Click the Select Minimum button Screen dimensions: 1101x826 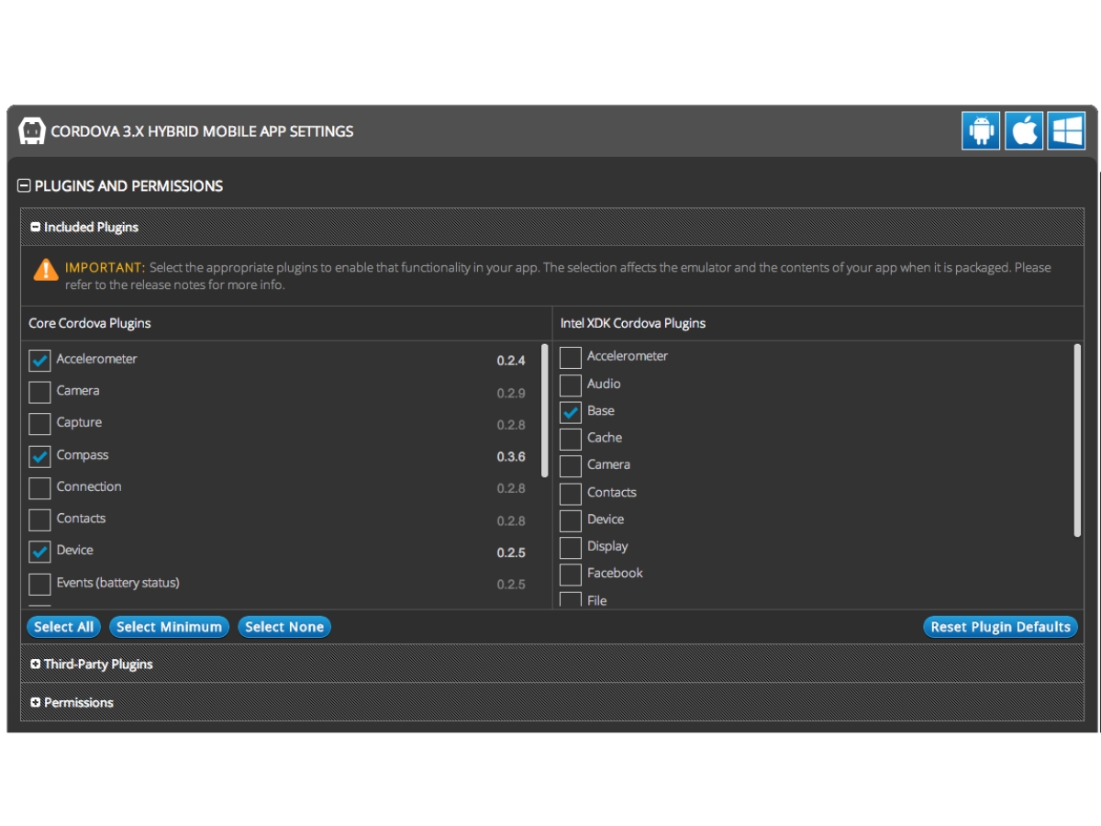[x=170, y=627]
